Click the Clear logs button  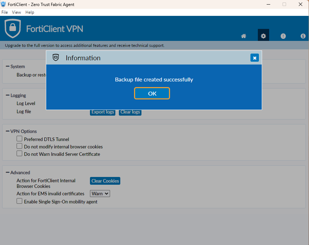tap(130, 112)
